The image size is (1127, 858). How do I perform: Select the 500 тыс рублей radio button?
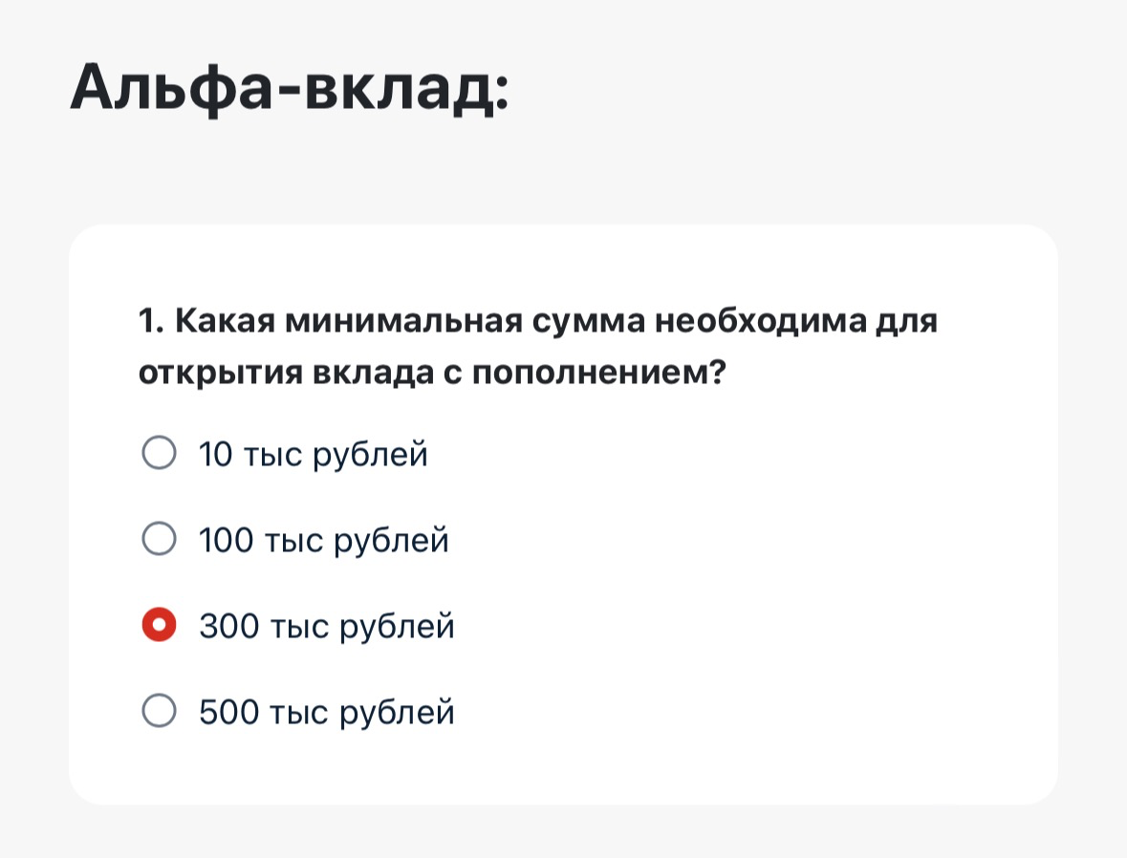click(x=159, y=712)
